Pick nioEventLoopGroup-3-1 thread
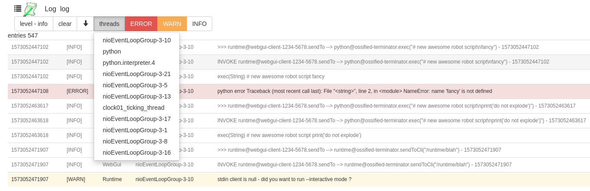The image size is (590, 191). (x=136, y=130)
